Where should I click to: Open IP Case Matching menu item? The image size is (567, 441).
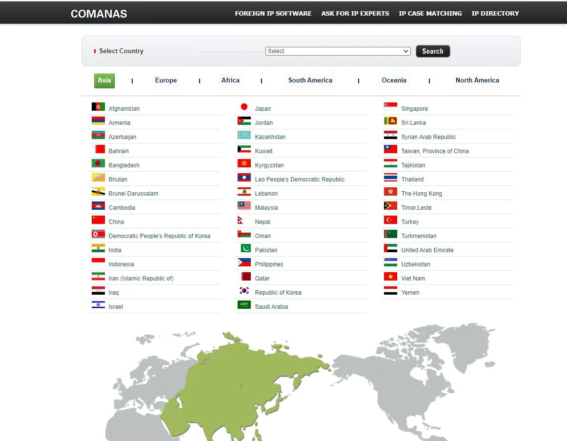(x=430, y=13)
